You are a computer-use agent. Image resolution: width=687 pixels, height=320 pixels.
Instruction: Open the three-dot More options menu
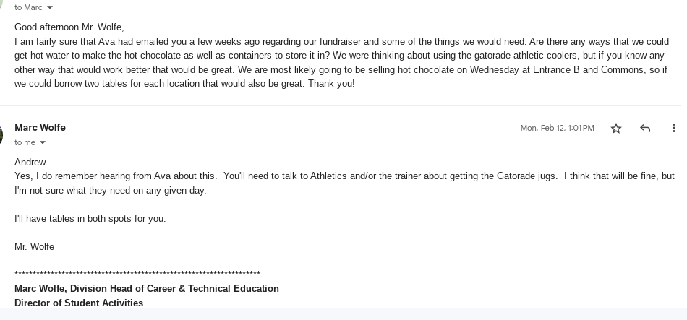(x=673, y=128)
